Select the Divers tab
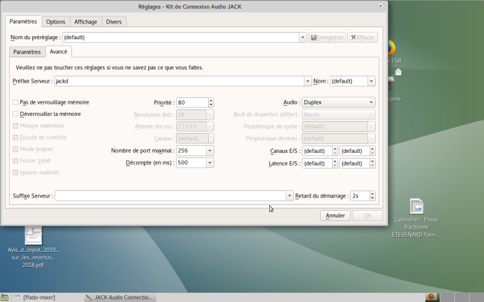This screenshot has width=484, height=302. click(114, 22)
